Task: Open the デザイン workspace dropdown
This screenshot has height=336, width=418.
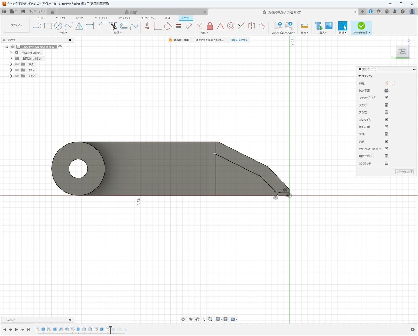Action: point(16,25)
